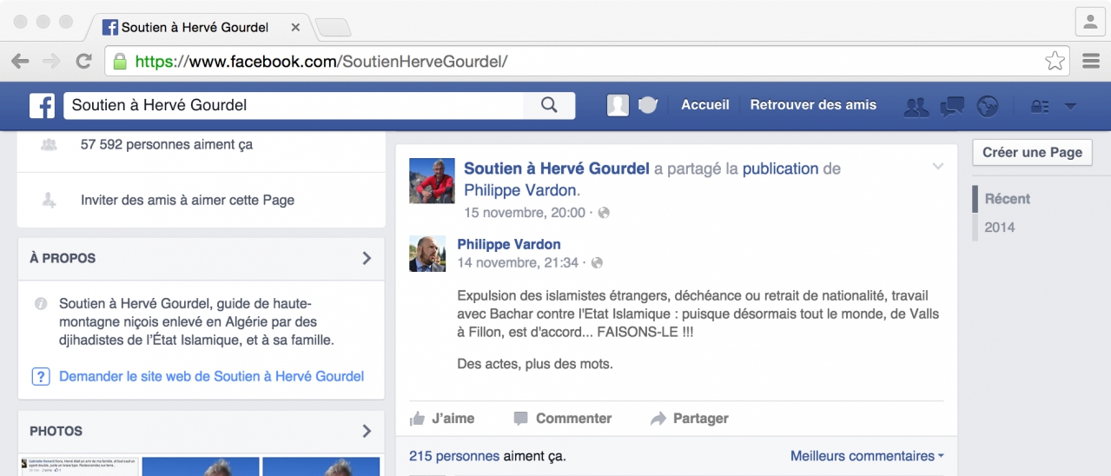
Task: Click Inviter des amis à aimer cette Page
Action: (188, 200)
